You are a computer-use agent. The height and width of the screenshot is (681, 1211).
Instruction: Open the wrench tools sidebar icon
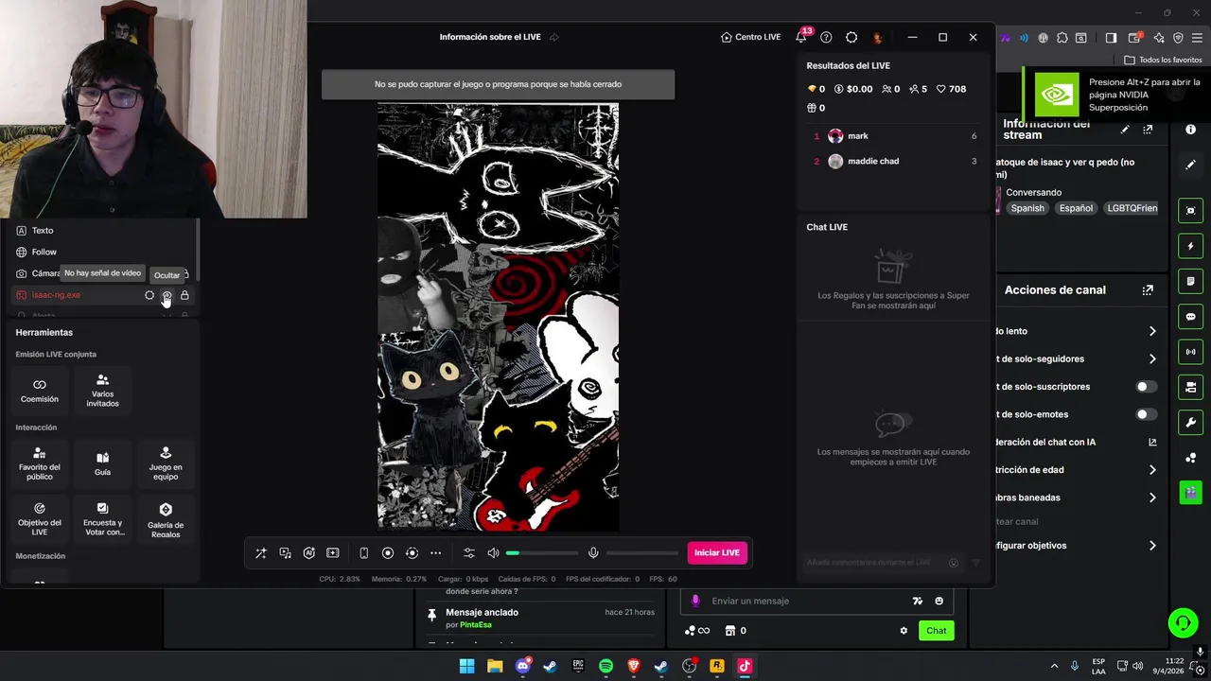tap(1191, 423)
